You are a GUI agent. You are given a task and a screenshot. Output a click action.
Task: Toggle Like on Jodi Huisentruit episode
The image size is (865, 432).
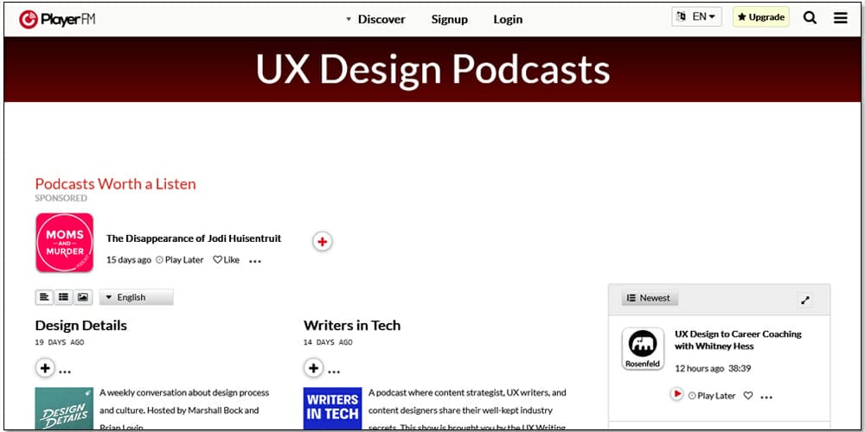(227, 260)
